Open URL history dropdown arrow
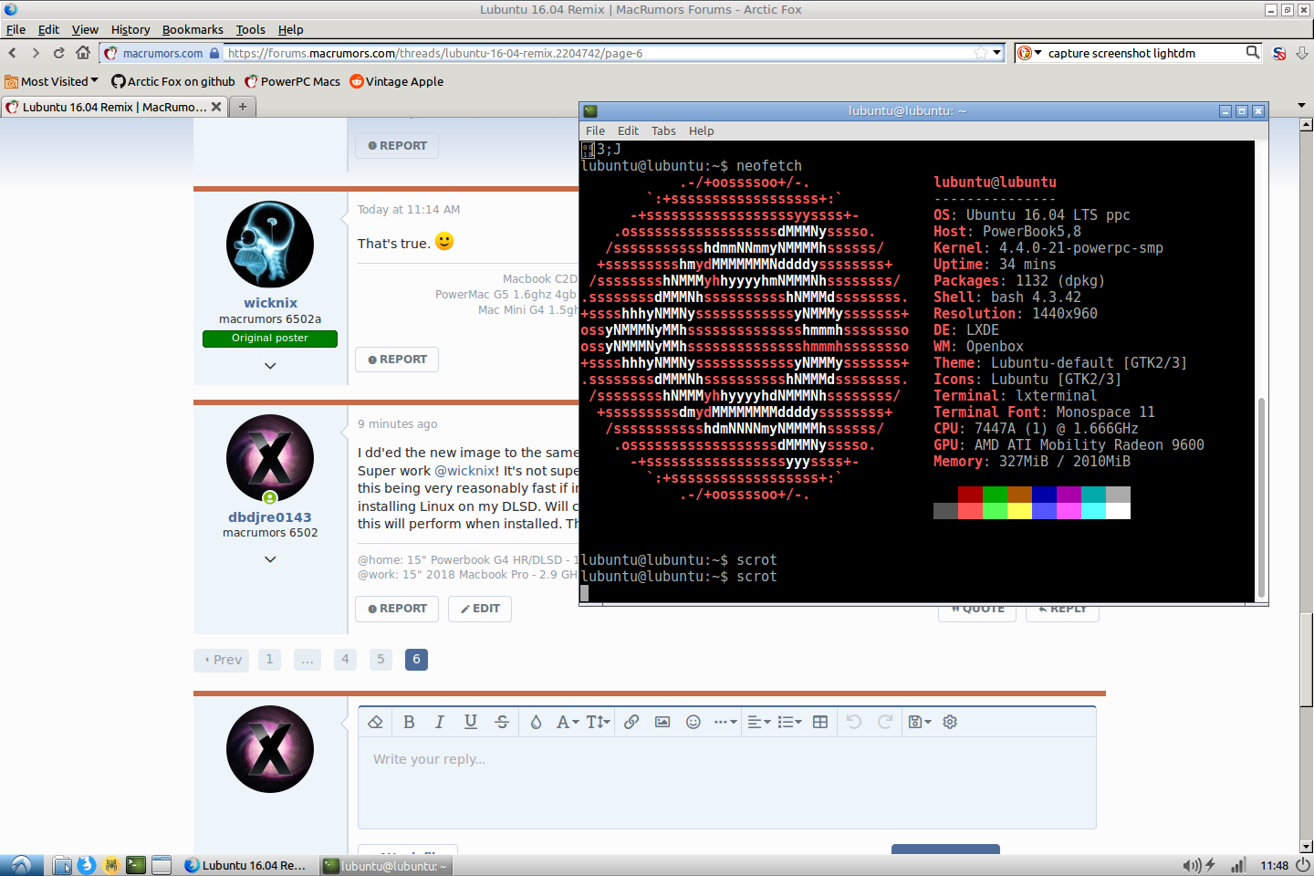The height and width of the screenshot is (876, 1314). pyautogui.click(x=997, y=53)
